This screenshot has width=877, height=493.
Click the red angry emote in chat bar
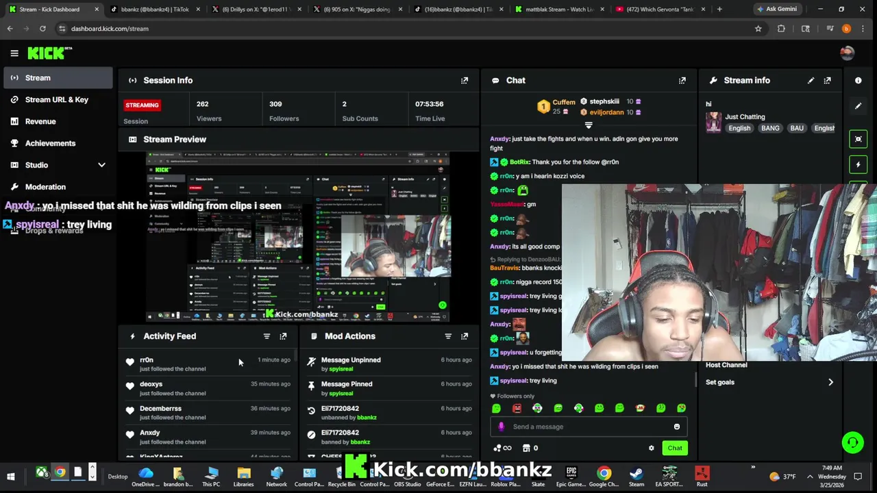click(517, 408)
